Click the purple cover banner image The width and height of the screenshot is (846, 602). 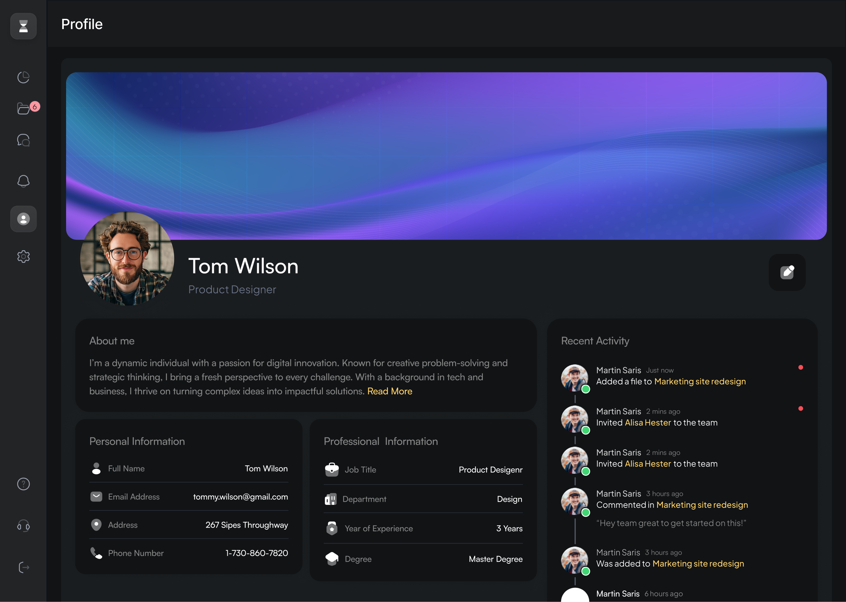(446, 156)
